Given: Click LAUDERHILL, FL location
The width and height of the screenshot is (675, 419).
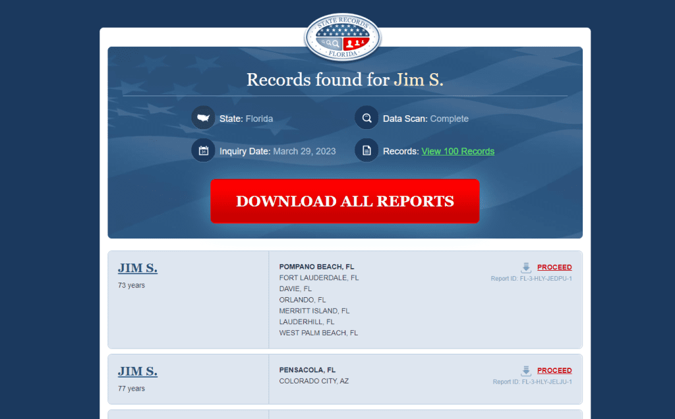Looking at the screenshot, I should click(307, 321).
